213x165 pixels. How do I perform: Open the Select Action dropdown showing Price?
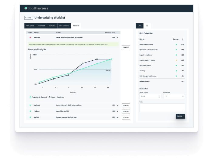pos(150,96)
